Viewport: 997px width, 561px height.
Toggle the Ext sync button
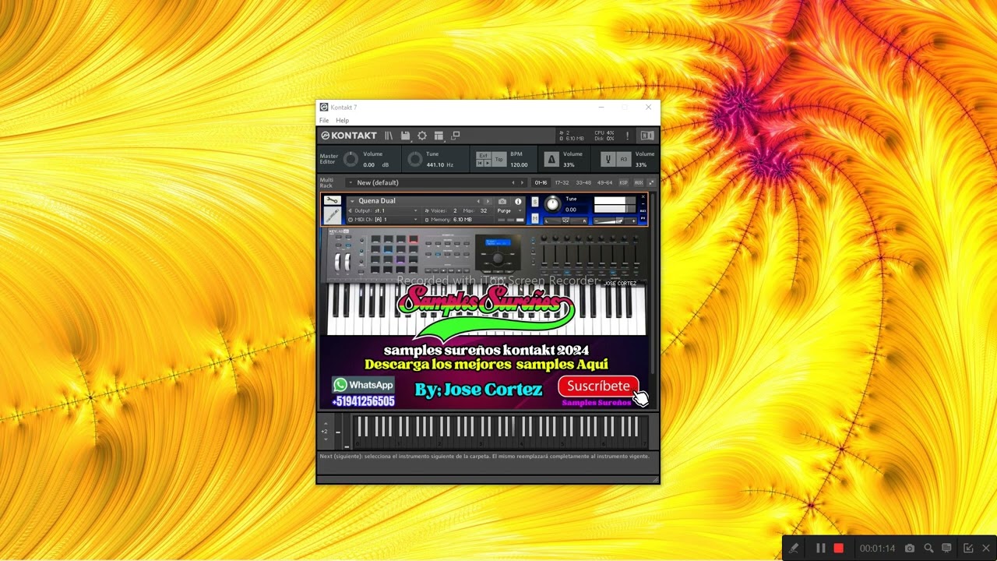[x=483, y=156]
